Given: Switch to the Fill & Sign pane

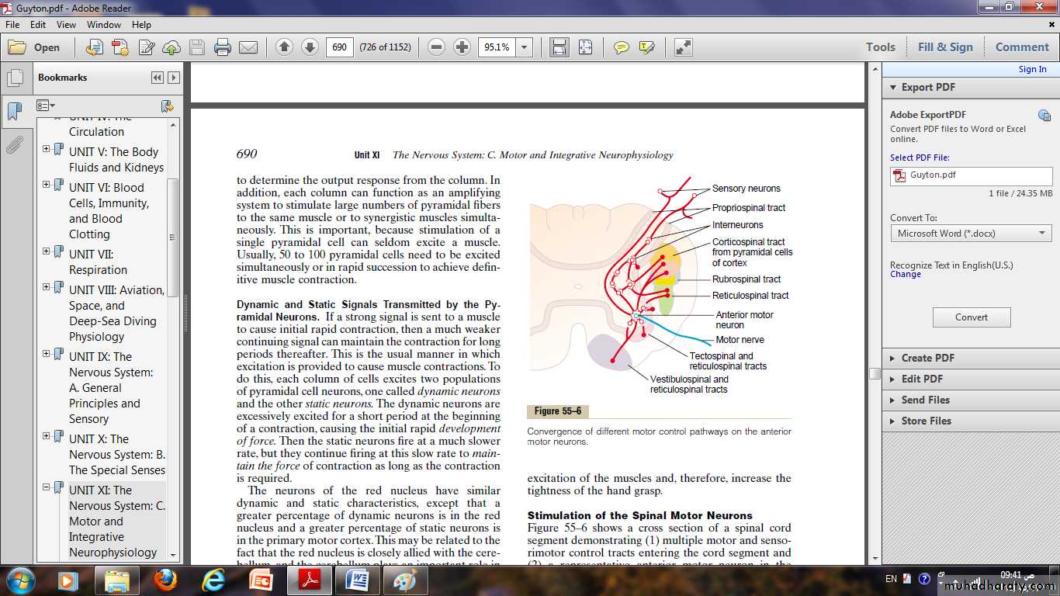Looking at the screenshot, I should [944, 47].
